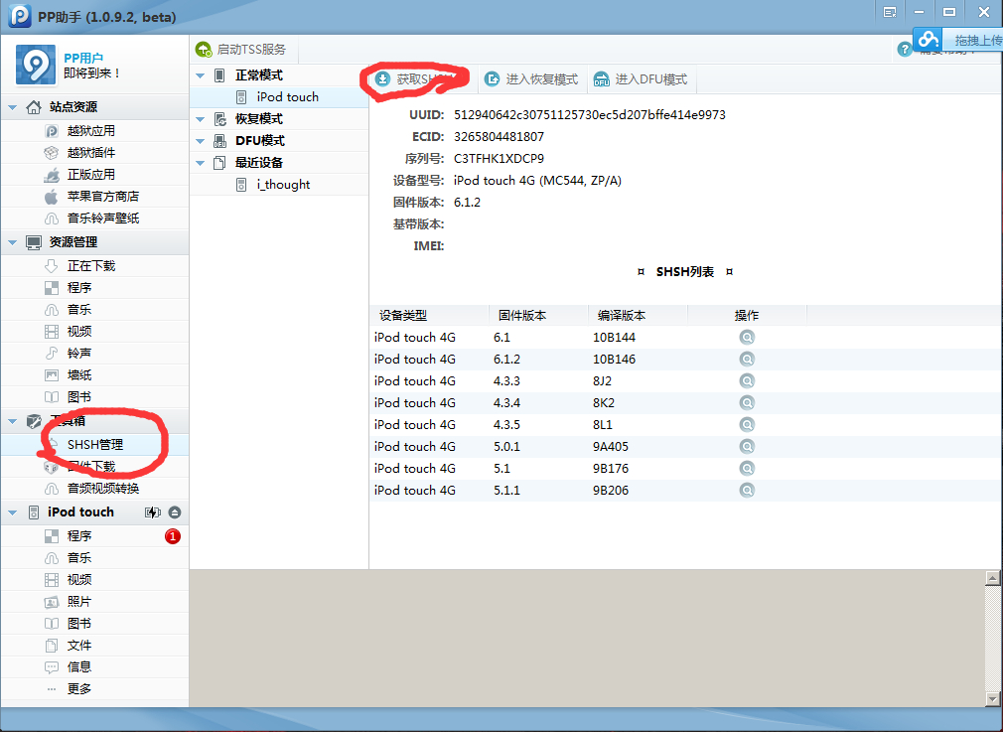Click the view icon for firmware 6.1
Screen dimensions: 1003x732
point(747,338)
